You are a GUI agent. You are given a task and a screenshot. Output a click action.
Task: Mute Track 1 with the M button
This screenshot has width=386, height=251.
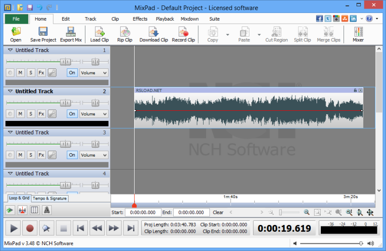click(20, 73)
